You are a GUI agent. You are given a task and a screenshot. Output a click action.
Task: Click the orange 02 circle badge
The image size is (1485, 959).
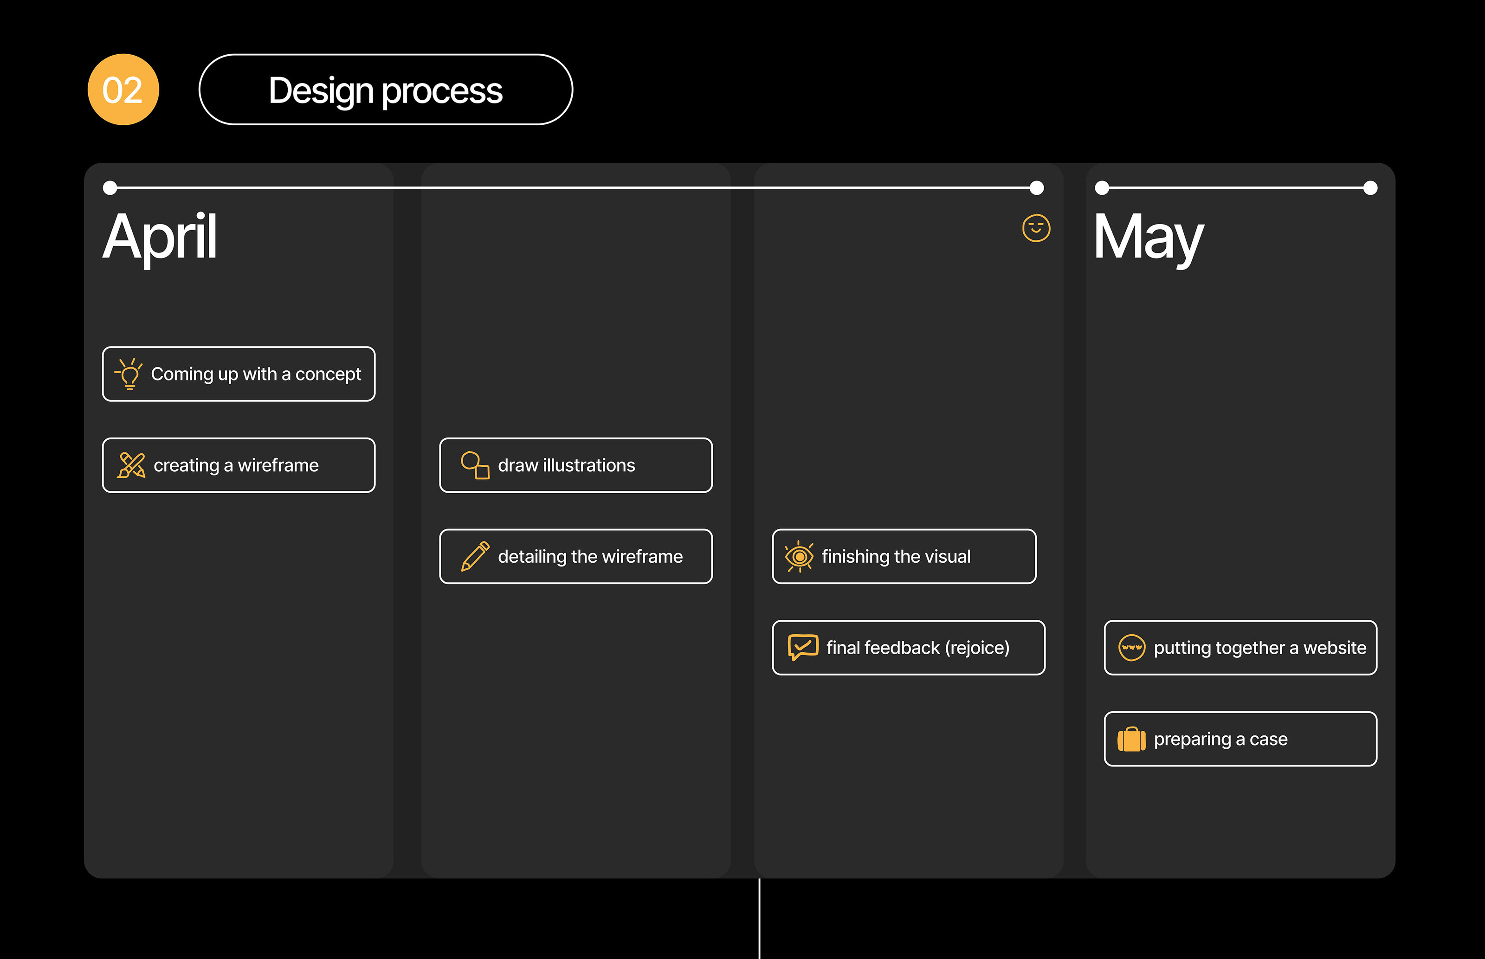[x=123, y=90]
